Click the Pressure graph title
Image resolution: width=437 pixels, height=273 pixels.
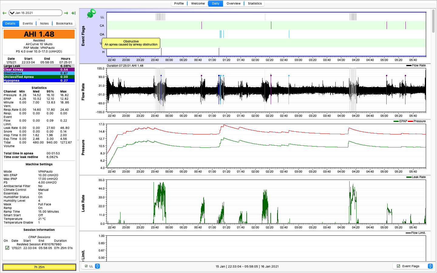coord(83,147)
